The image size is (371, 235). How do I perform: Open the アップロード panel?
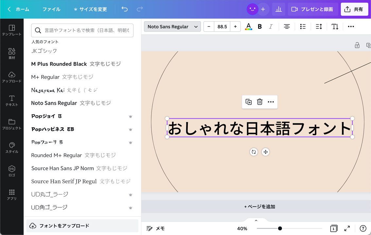11,77
